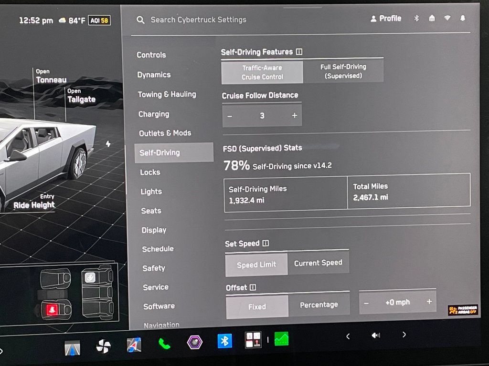Show info for Set Speed
This screenshot has height=366, width=489.
266,243
